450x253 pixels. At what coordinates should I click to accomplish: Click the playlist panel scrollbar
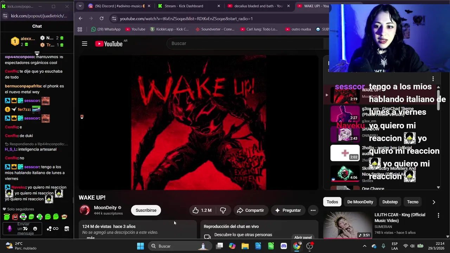point(438,100)
